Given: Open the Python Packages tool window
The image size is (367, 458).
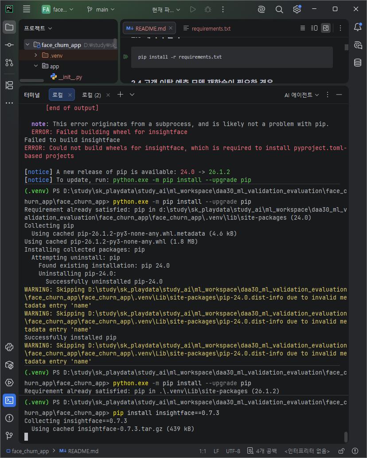Looking at the screenshot, I should pos(9,365).
